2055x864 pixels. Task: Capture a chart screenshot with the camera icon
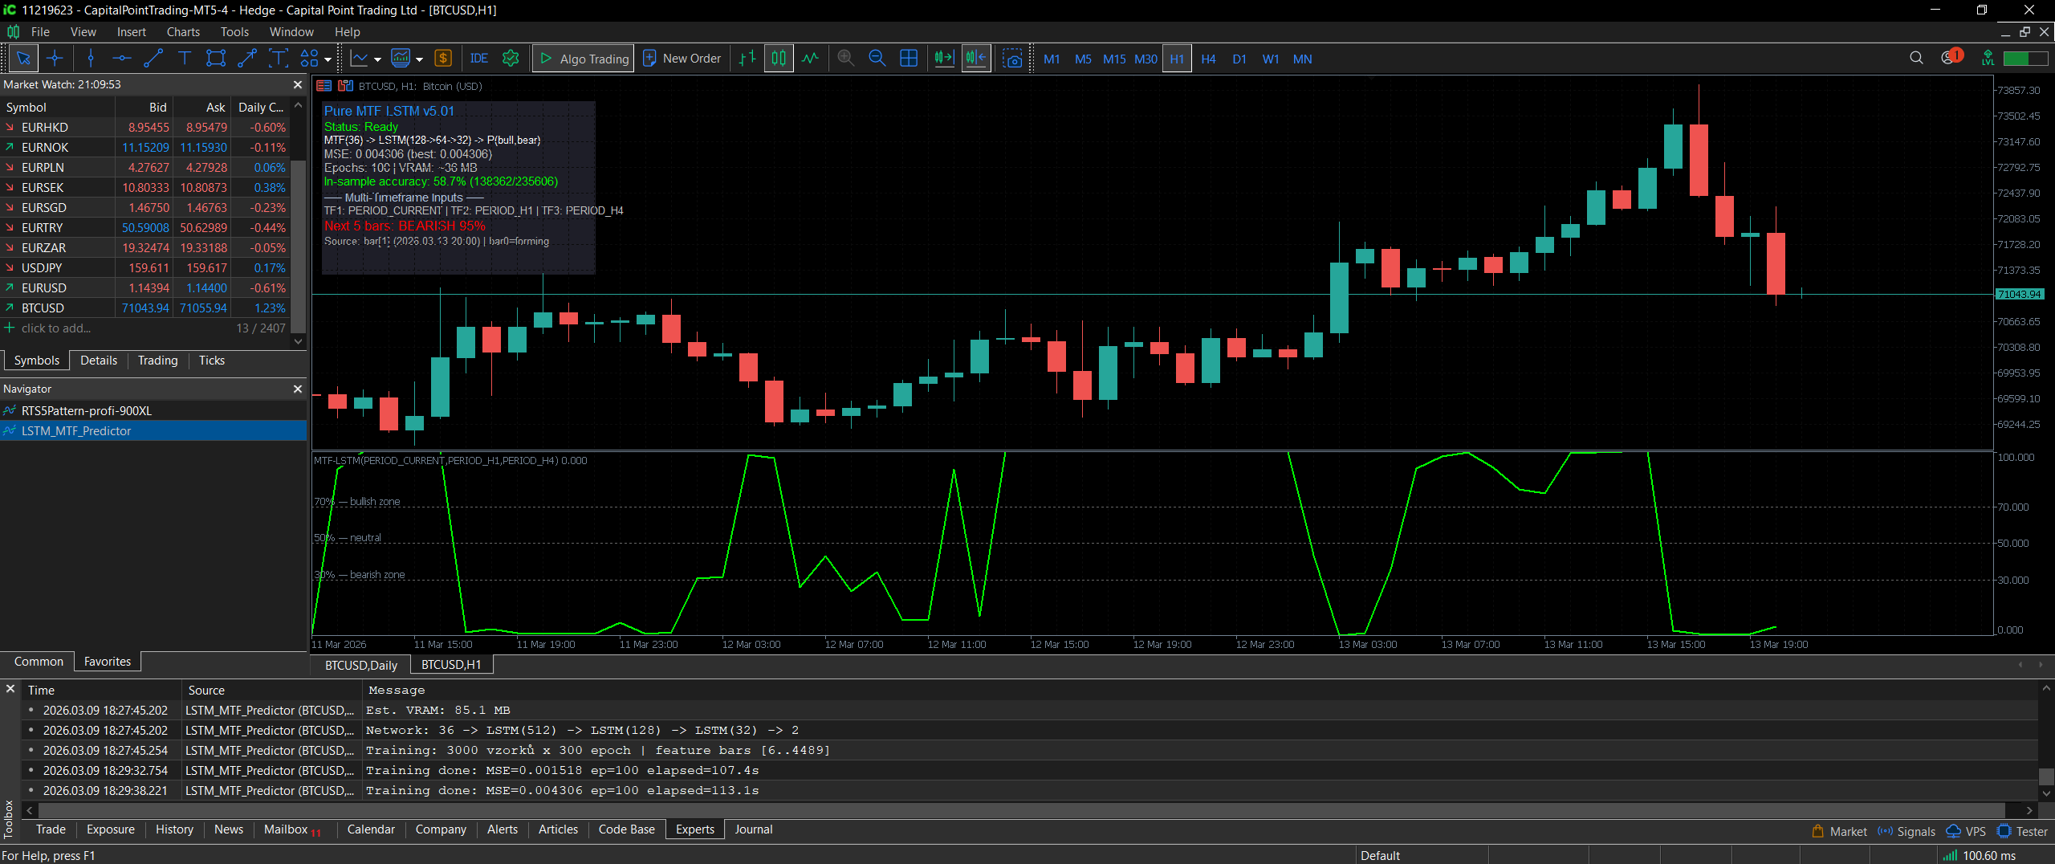click(1014, 58)
